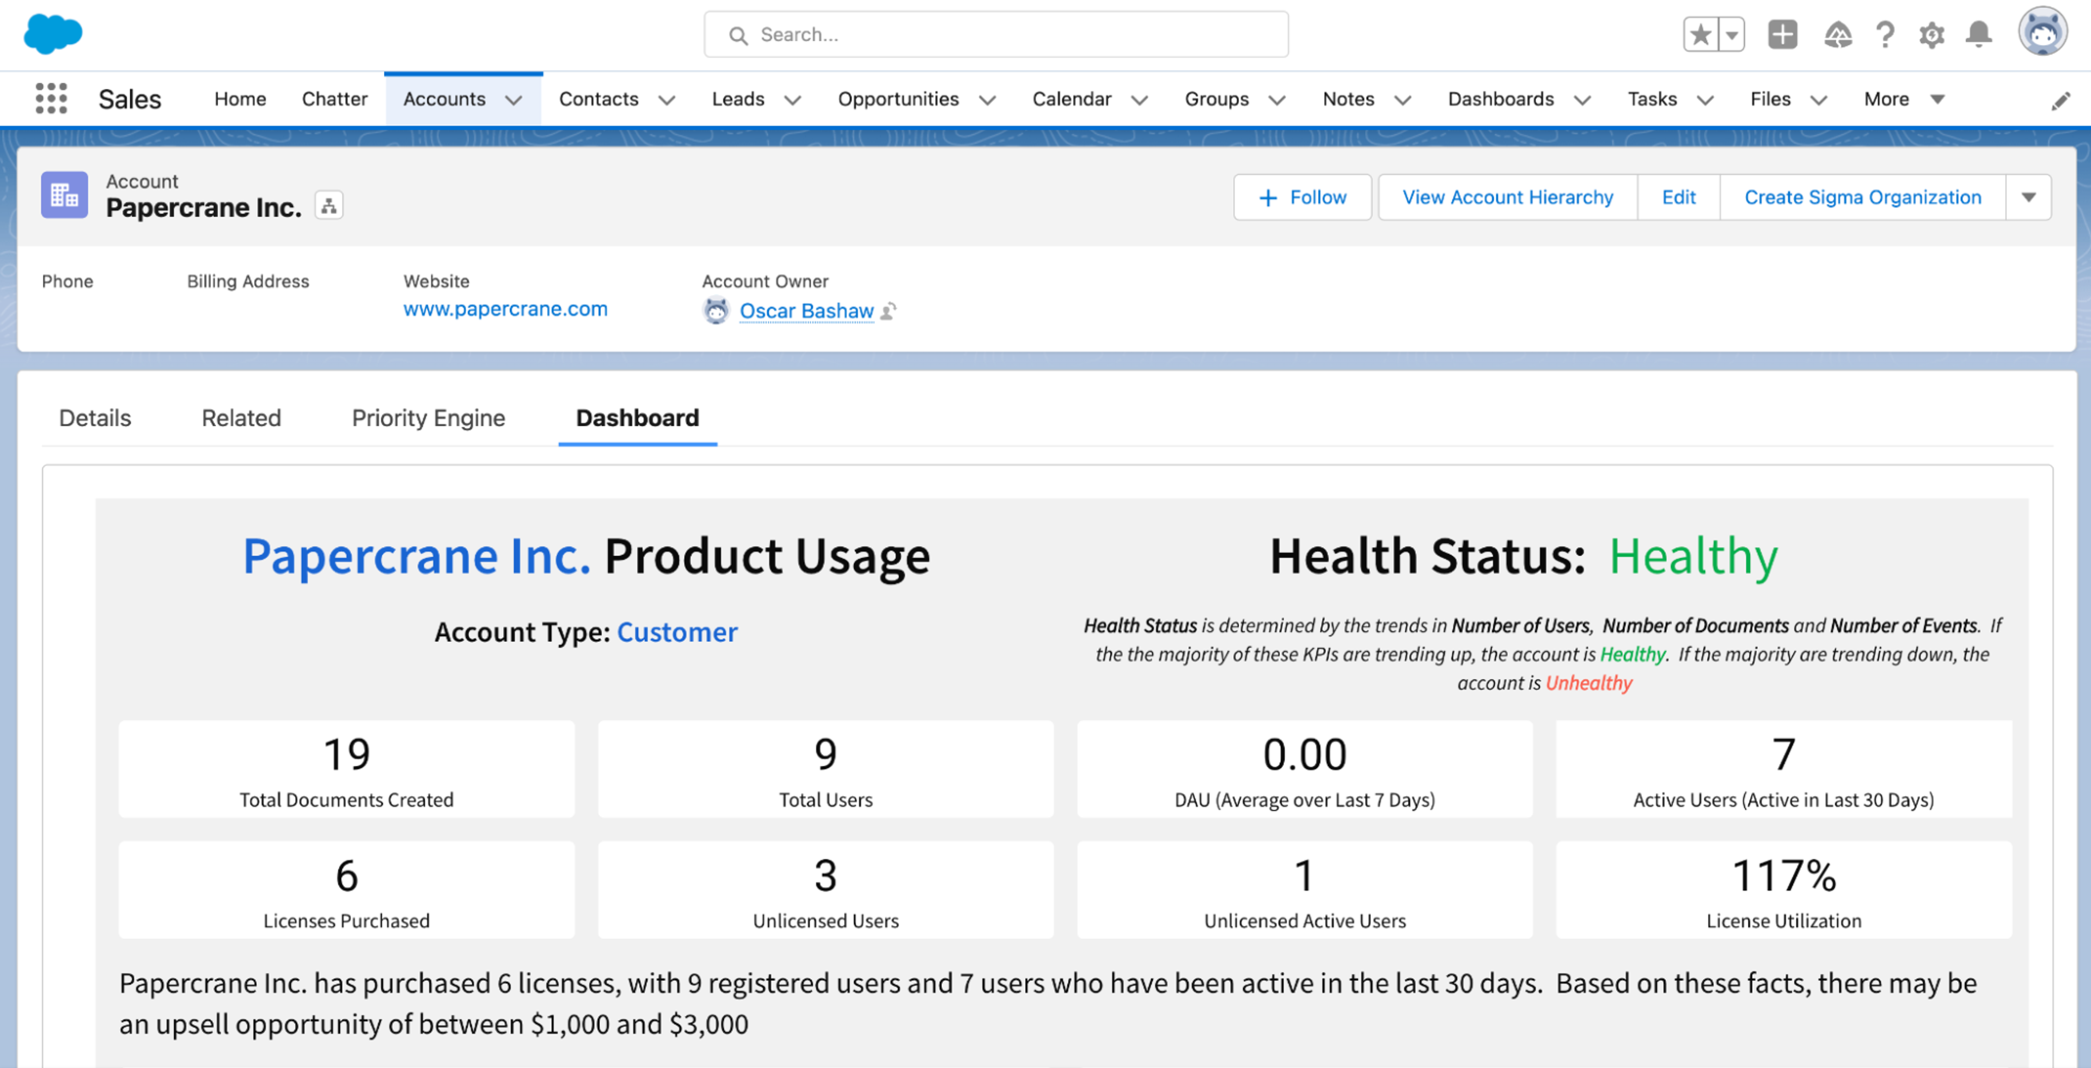Open the Help question mark icon
The height and width of the screenshot is (1068, 2091).
pyautogui.click(x=1885, y=35)
